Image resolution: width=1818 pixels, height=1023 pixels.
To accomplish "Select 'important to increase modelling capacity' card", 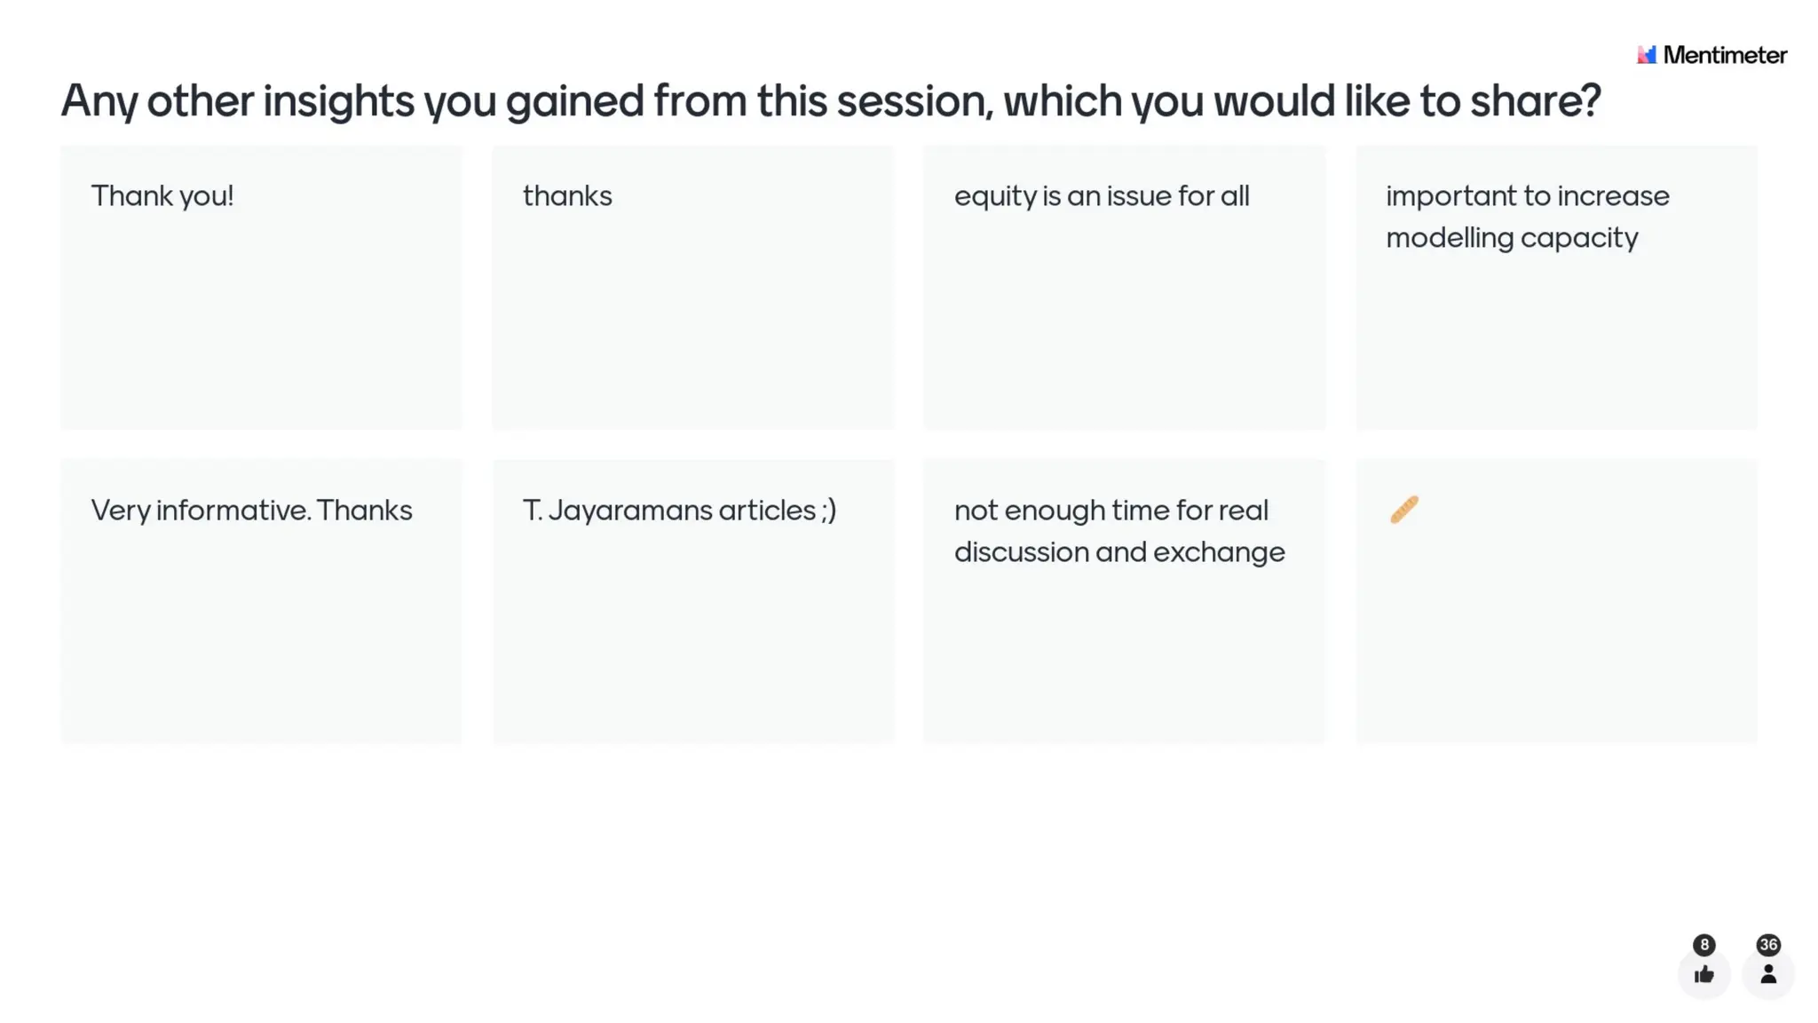I will coord(1556,288).
